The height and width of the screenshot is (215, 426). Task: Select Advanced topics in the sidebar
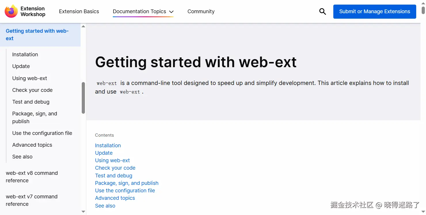coord(32,145)
